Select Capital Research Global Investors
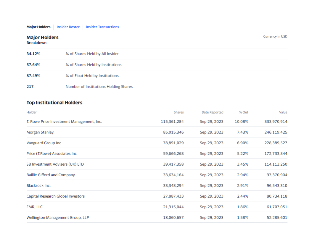The image size is (315, 244). coord(55,196)
